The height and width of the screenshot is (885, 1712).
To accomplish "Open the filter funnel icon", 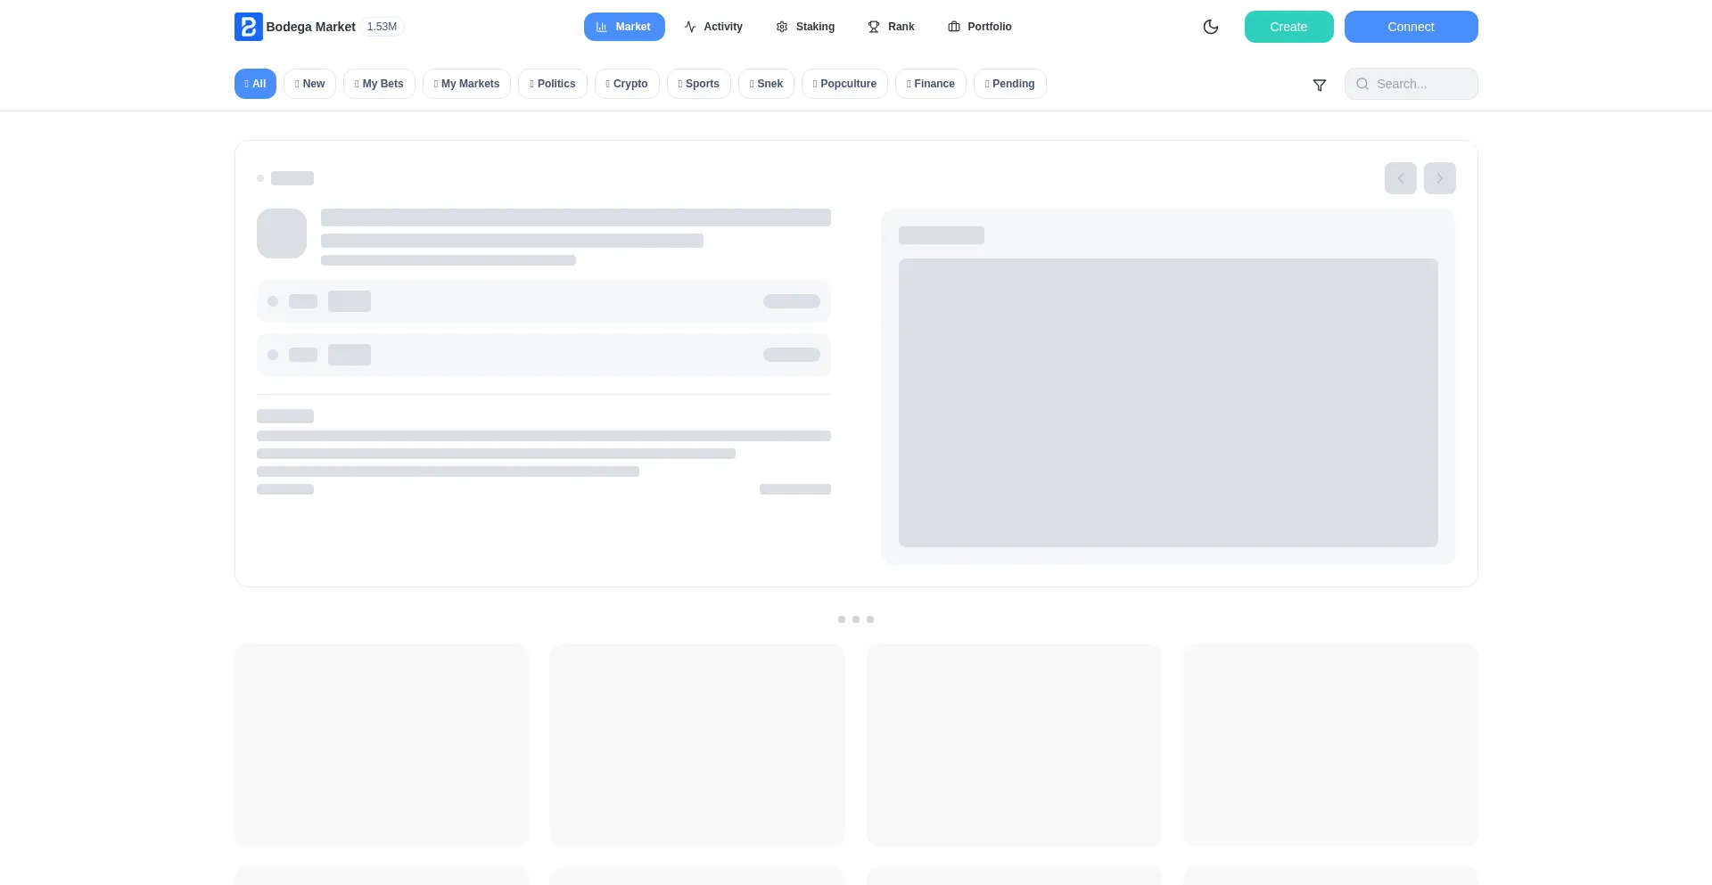I will click(1319, 85).
